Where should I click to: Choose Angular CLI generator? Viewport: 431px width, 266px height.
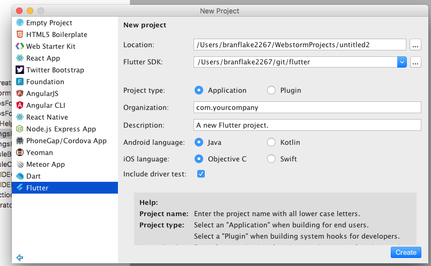(65, 105)
